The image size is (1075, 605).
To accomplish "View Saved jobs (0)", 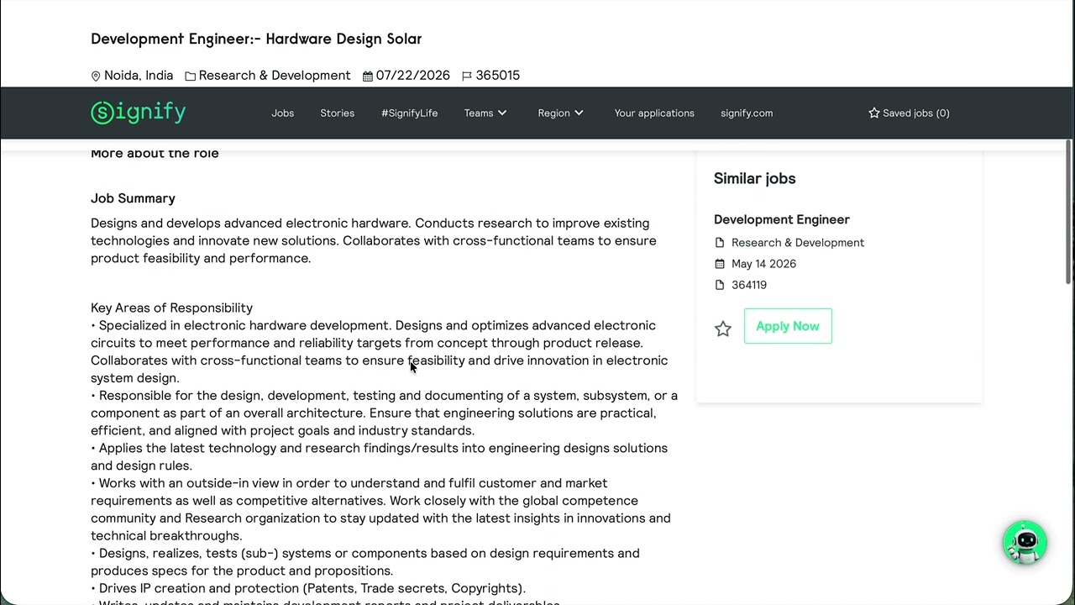I will coord(909,113).
